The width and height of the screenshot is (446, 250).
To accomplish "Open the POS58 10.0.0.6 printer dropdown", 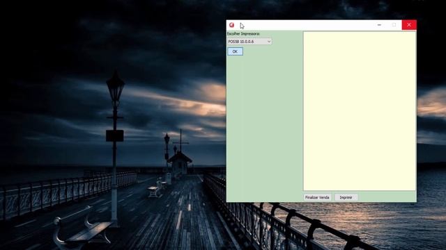I will tap(249, 42).
